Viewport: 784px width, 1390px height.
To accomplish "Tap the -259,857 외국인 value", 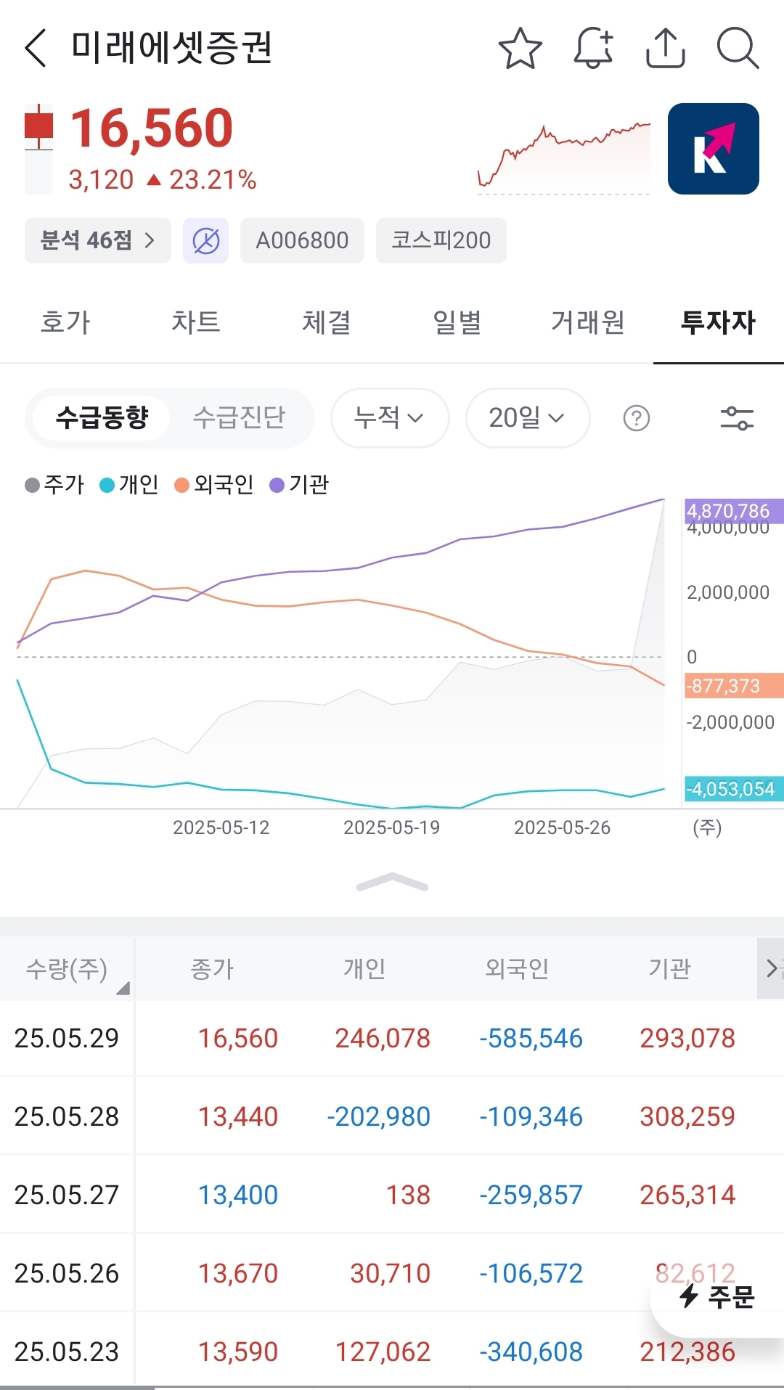I will coord(531,1195).
